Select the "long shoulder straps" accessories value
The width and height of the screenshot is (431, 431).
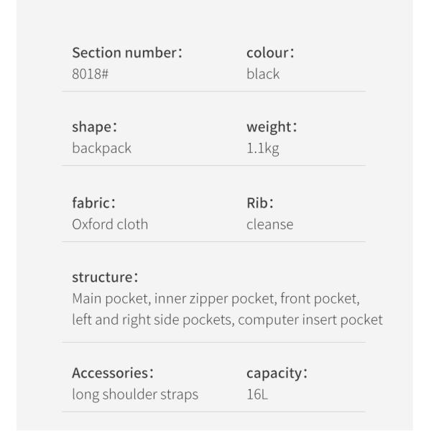[135, 394]
